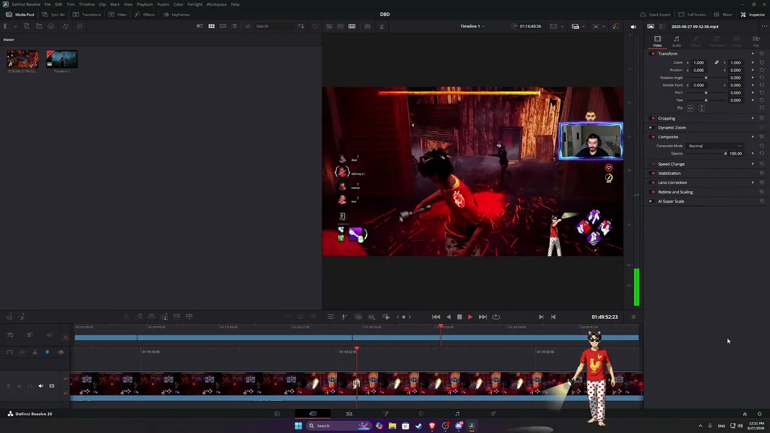This screenshot has height=433, width=770.
Task: Adjust the Rotation Angle slider
Action: point(706,78)
